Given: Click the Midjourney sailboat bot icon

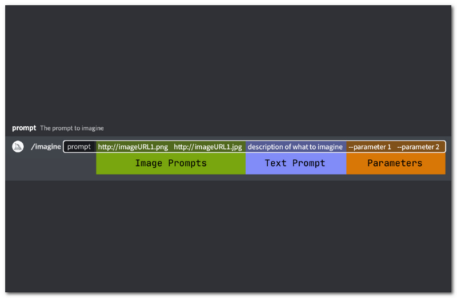Looking at the screenshot, I should [x=18, y=147].
